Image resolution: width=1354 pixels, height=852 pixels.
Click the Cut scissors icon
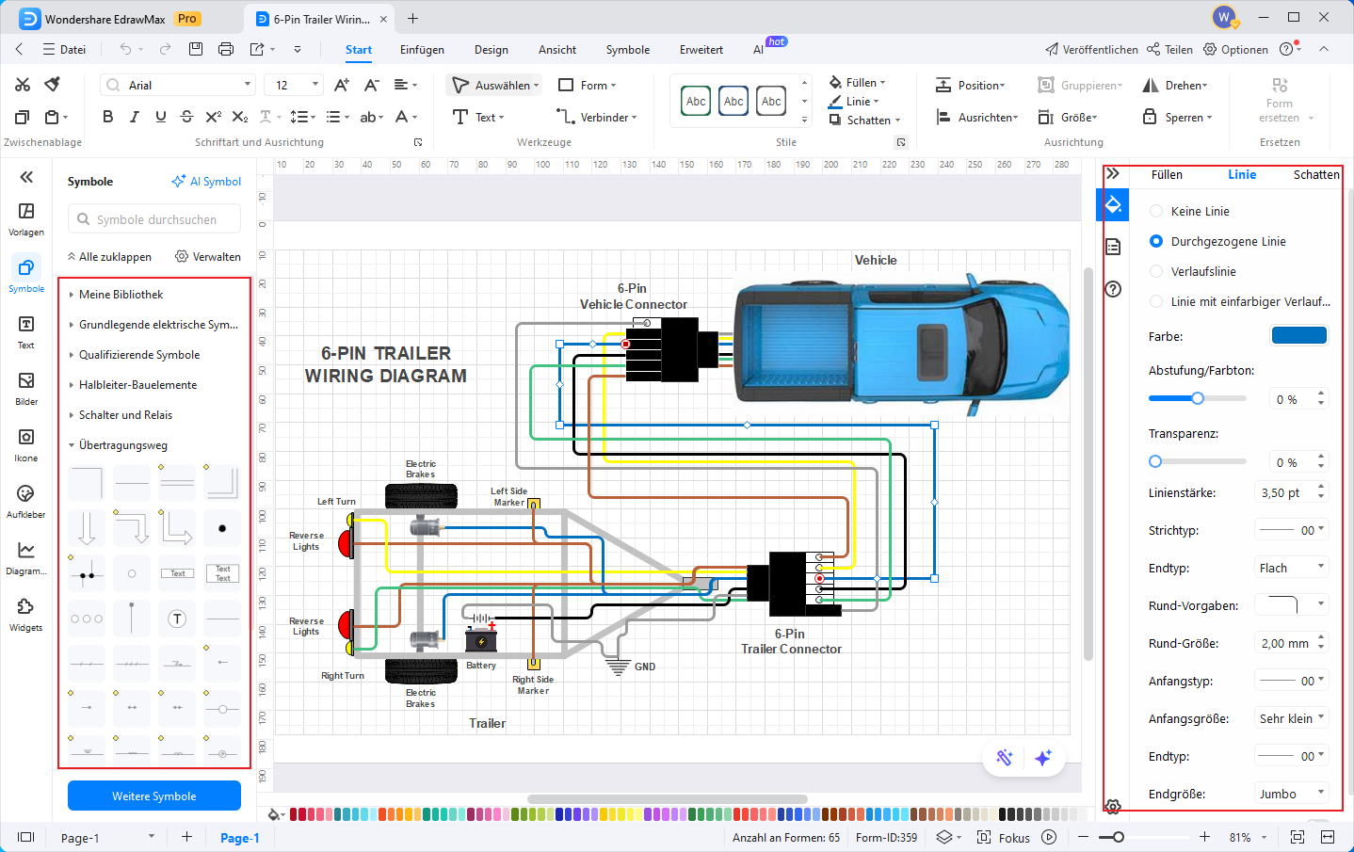(23, 85)
